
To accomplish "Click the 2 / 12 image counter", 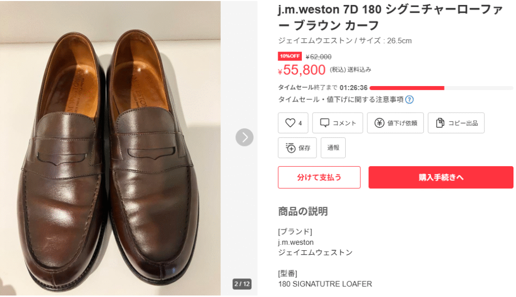I will (242, 284).
